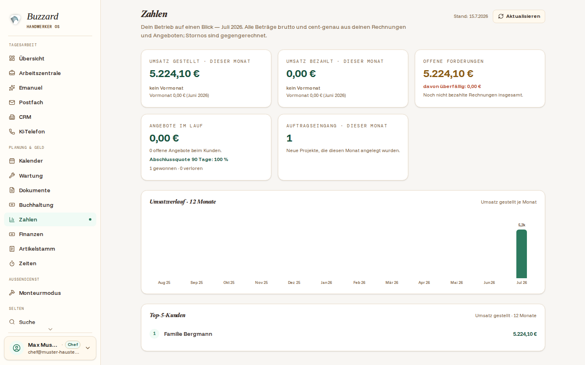
Task: Click the Buzzard logo
Action: (15, 19)
